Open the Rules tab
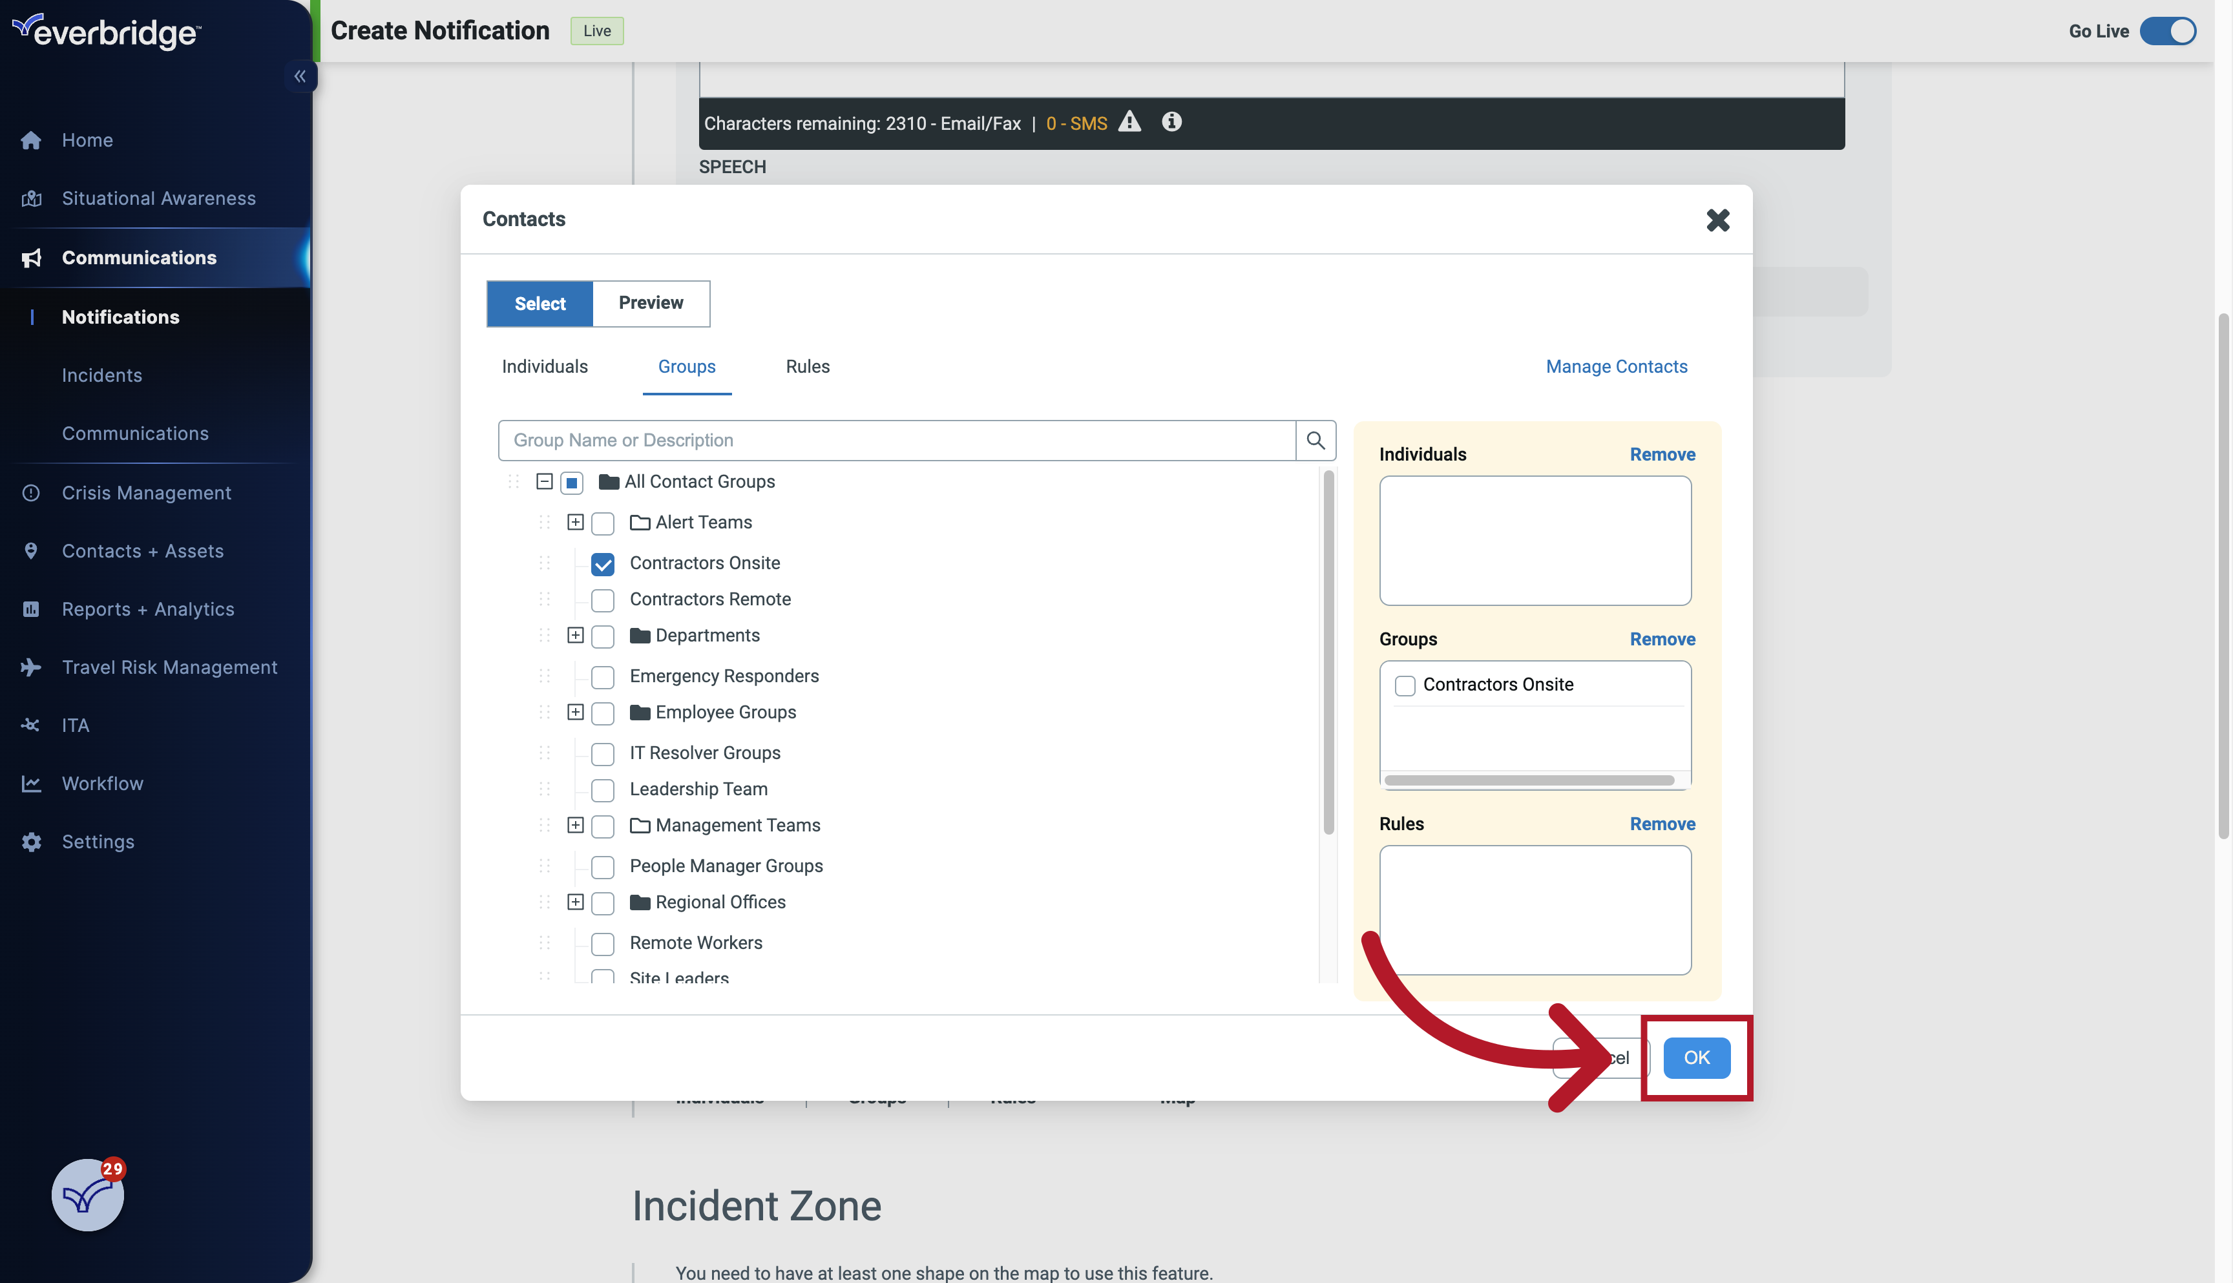 806,366
